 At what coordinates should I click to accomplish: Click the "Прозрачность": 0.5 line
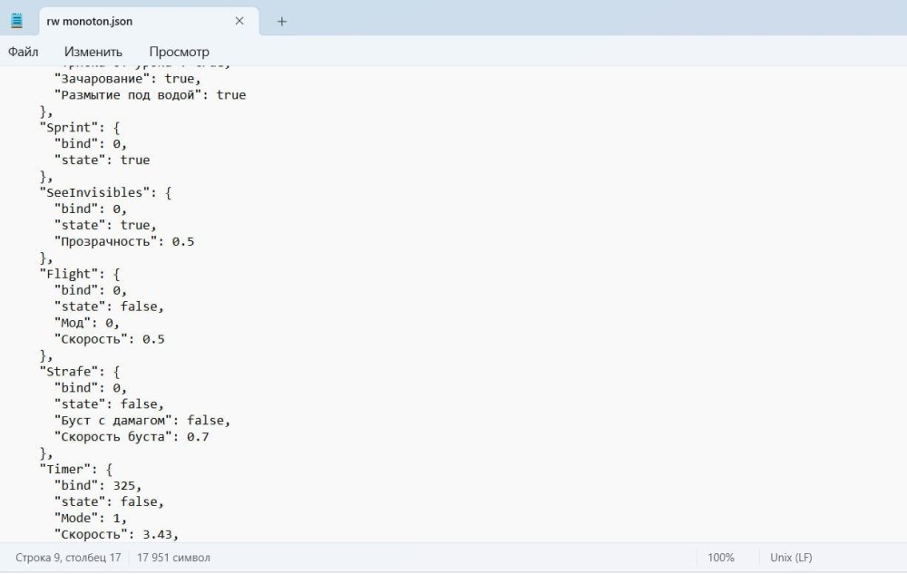click(123, 241)
